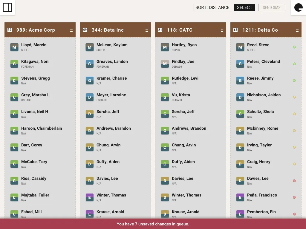Open the 118: CATC column menu
Viewport: 306px width, 229px height.
click(x=222, y=30)
